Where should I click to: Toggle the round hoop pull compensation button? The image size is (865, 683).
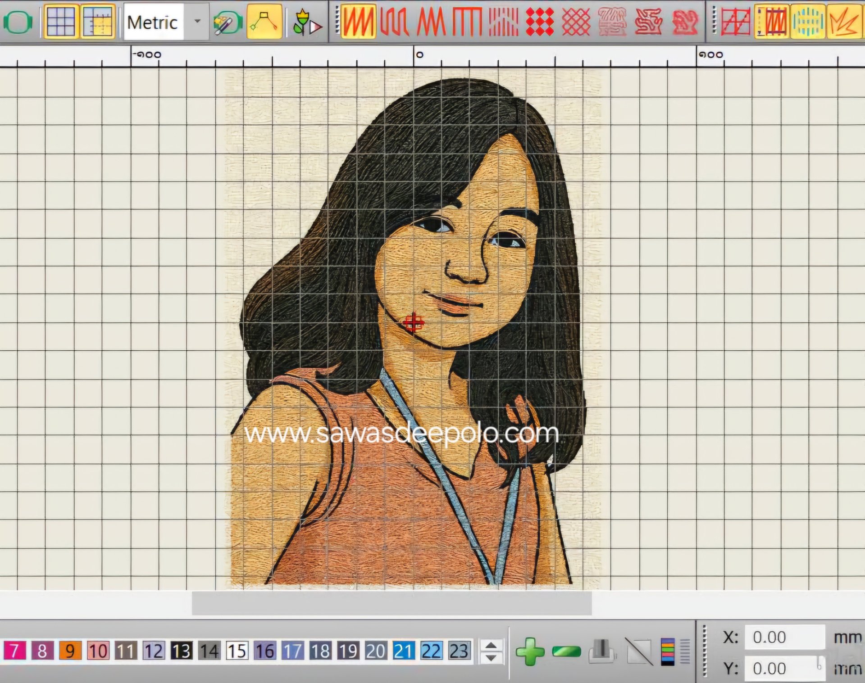[808, 21]
